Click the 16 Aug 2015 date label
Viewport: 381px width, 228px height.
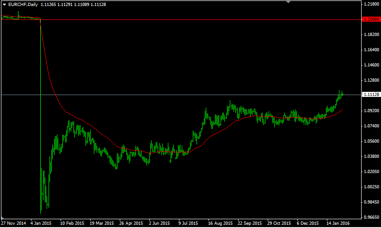[x=221, y=223]
